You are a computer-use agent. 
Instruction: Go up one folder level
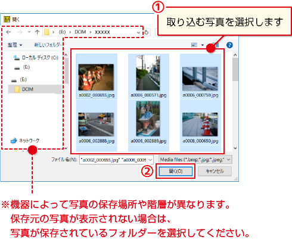37,32
